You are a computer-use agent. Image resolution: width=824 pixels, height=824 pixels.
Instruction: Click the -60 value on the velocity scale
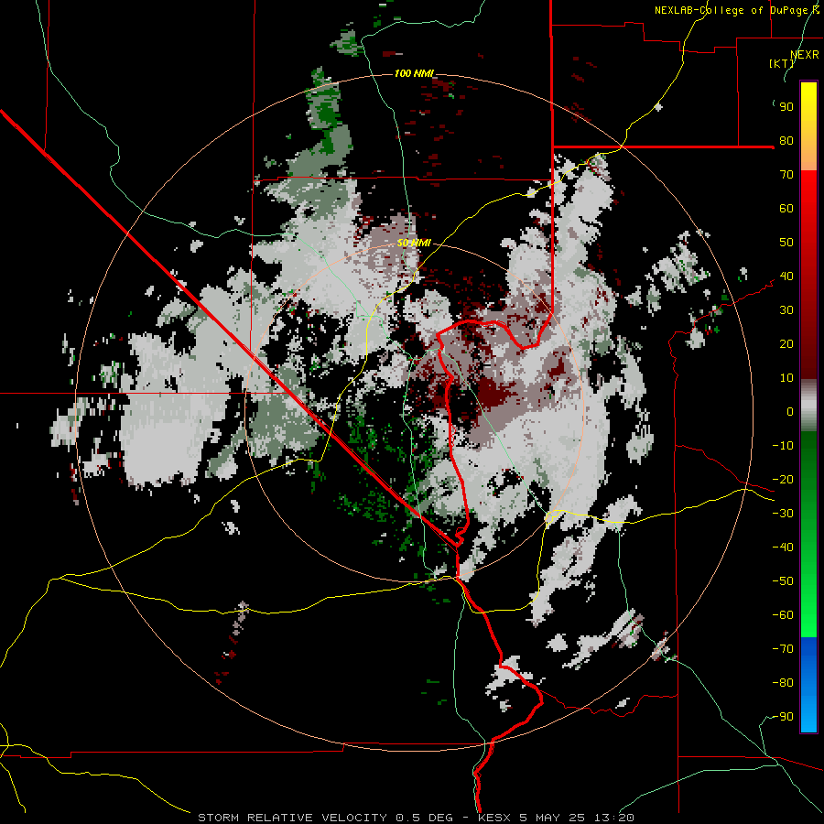783,615
